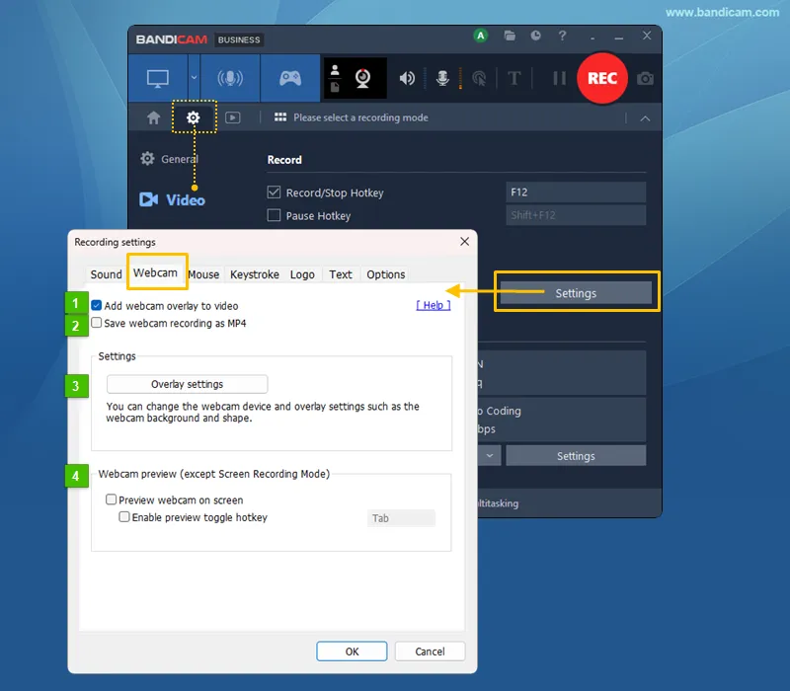Image resolution: width=790 pixels, height=691 pixels.
Task: Click the BANDICAM logo
Action: 171,39
